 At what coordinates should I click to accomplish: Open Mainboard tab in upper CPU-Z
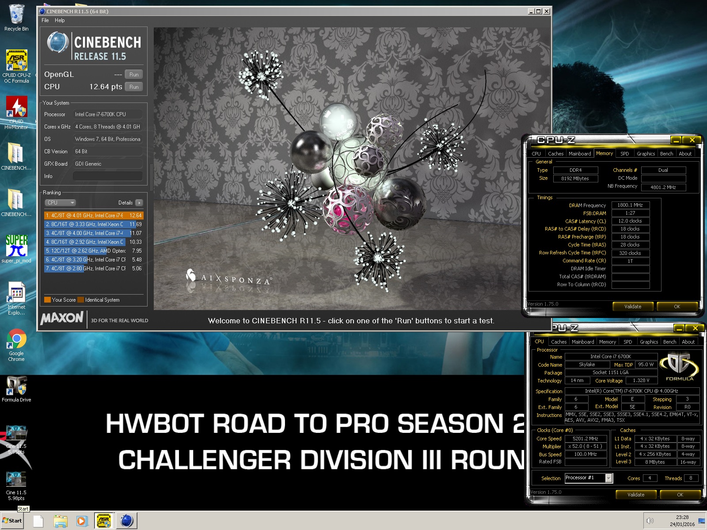580,154
